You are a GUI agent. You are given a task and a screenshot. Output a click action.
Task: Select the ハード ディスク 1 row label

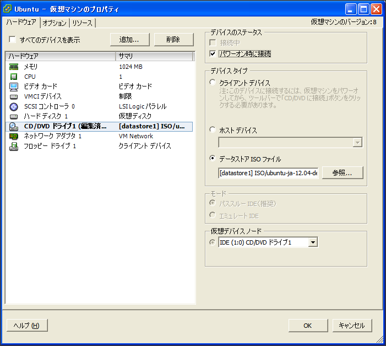(46, 116)
